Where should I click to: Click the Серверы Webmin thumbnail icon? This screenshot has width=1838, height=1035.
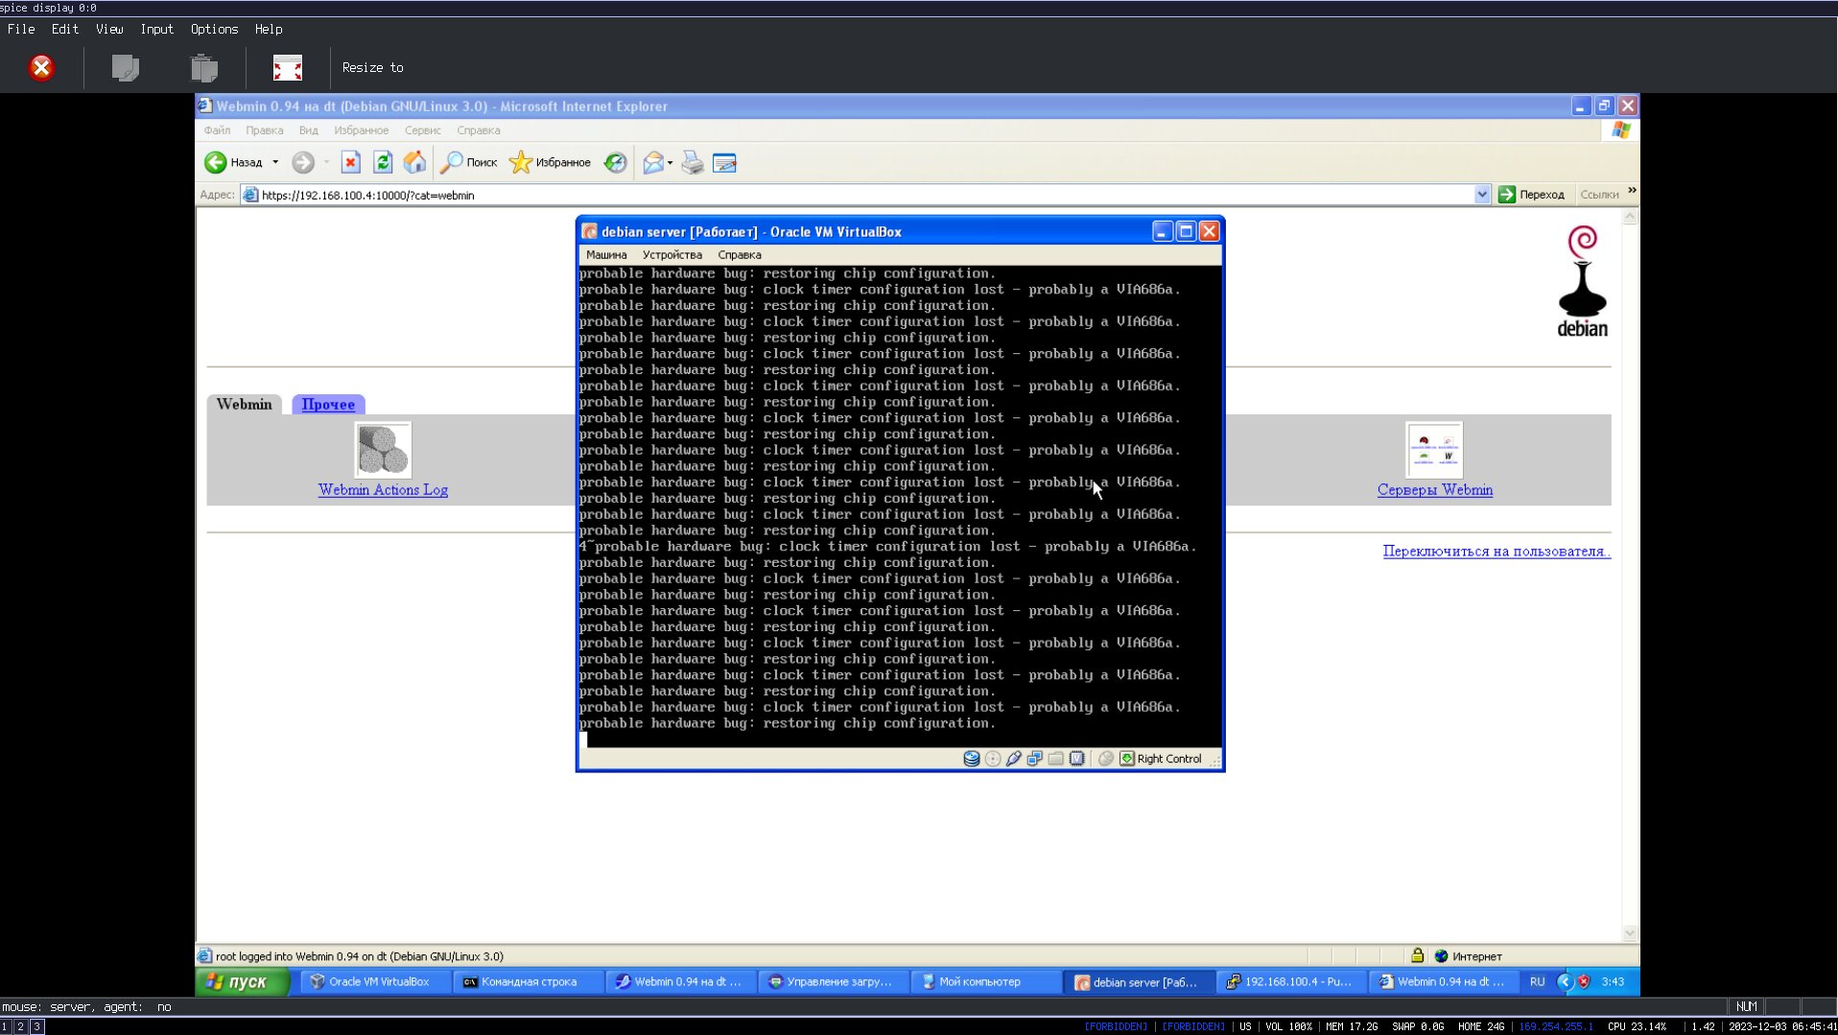pyautogui.click(x=1434, y=450)
